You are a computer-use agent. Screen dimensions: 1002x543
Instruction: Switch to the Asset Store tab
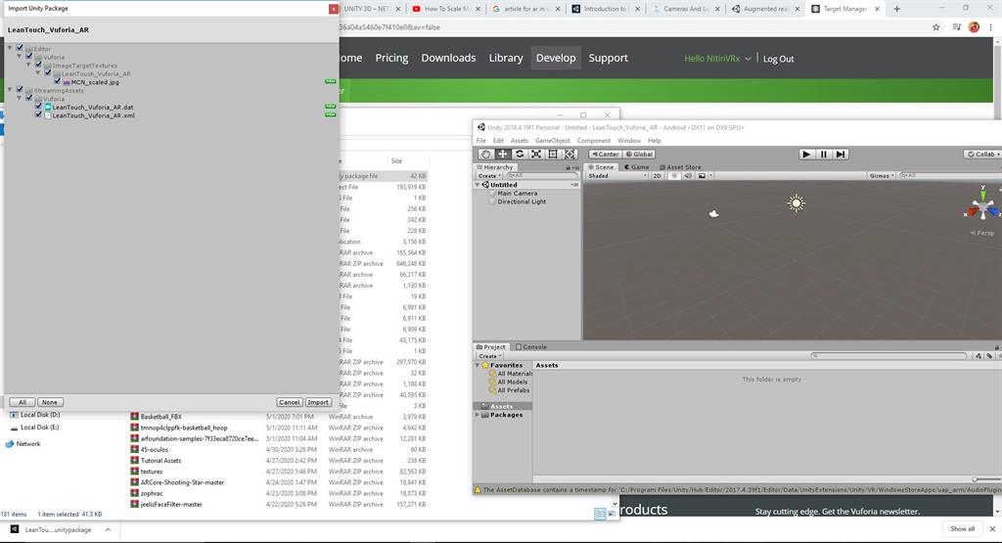point(680,167)
